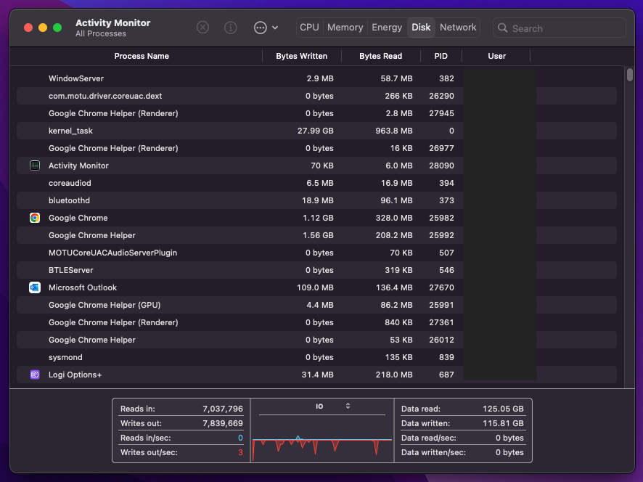The width and height of the screenshot is (643, 482).
Task: Click the magnifying glass search icon
Action: [x=502, y=28]
